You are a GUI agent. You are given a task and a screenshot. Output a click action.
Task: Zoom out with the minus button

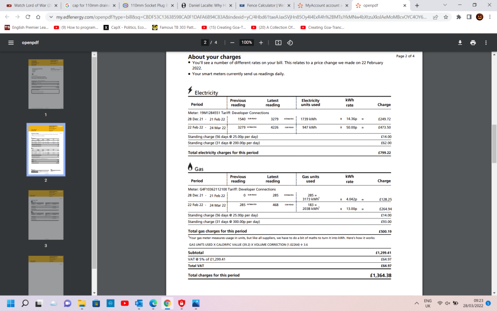tap(232, 42)
